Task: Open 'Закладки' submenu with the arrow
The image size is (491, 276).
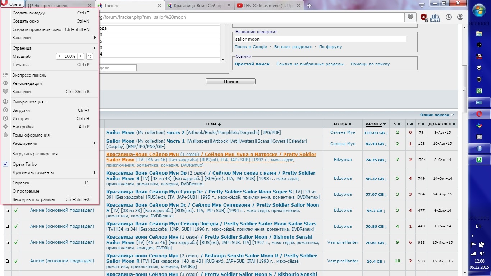Action: pyautogui.click(x=50, y=38)
